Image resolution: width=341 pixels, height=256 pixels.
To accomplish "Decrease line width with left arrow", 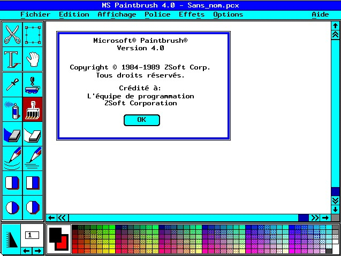I will click(27, 251).
